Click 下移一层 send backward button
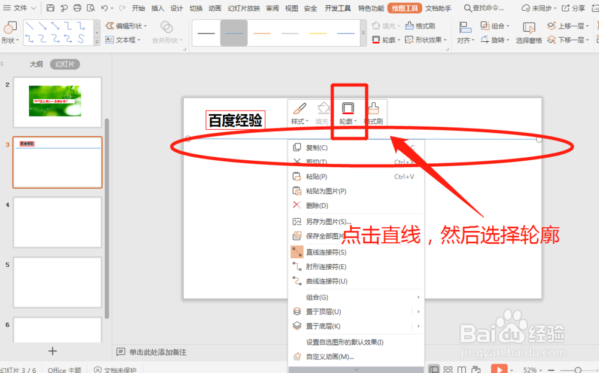Image resolution: width=599 pixels, height=373 pixels. point(568,39)
